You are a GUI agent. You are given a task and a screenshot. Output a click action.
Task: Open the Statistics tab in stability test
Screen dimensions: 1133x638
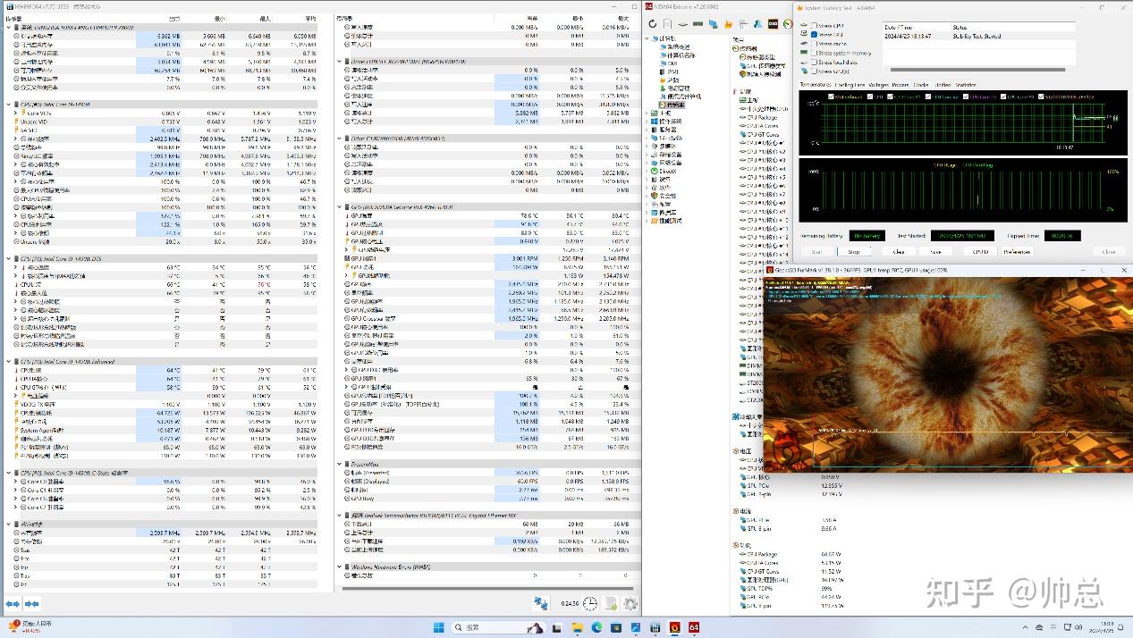[965, 85]
